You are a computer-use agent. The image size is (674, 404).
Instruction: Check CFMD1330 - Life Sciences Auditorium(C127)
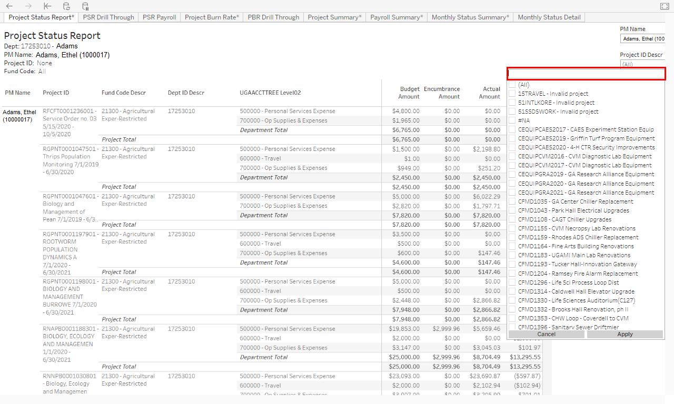tap(512, 300)
